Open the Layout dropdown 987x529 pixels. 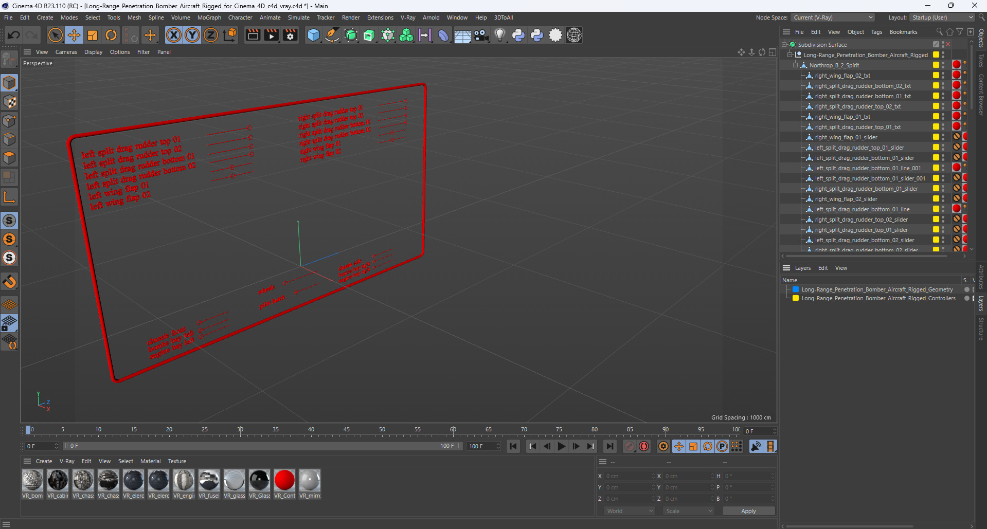[x=942, y=17]
